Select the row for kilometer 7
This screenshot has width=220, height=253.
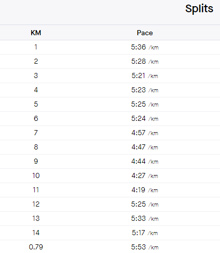click(x=110, y=133)
